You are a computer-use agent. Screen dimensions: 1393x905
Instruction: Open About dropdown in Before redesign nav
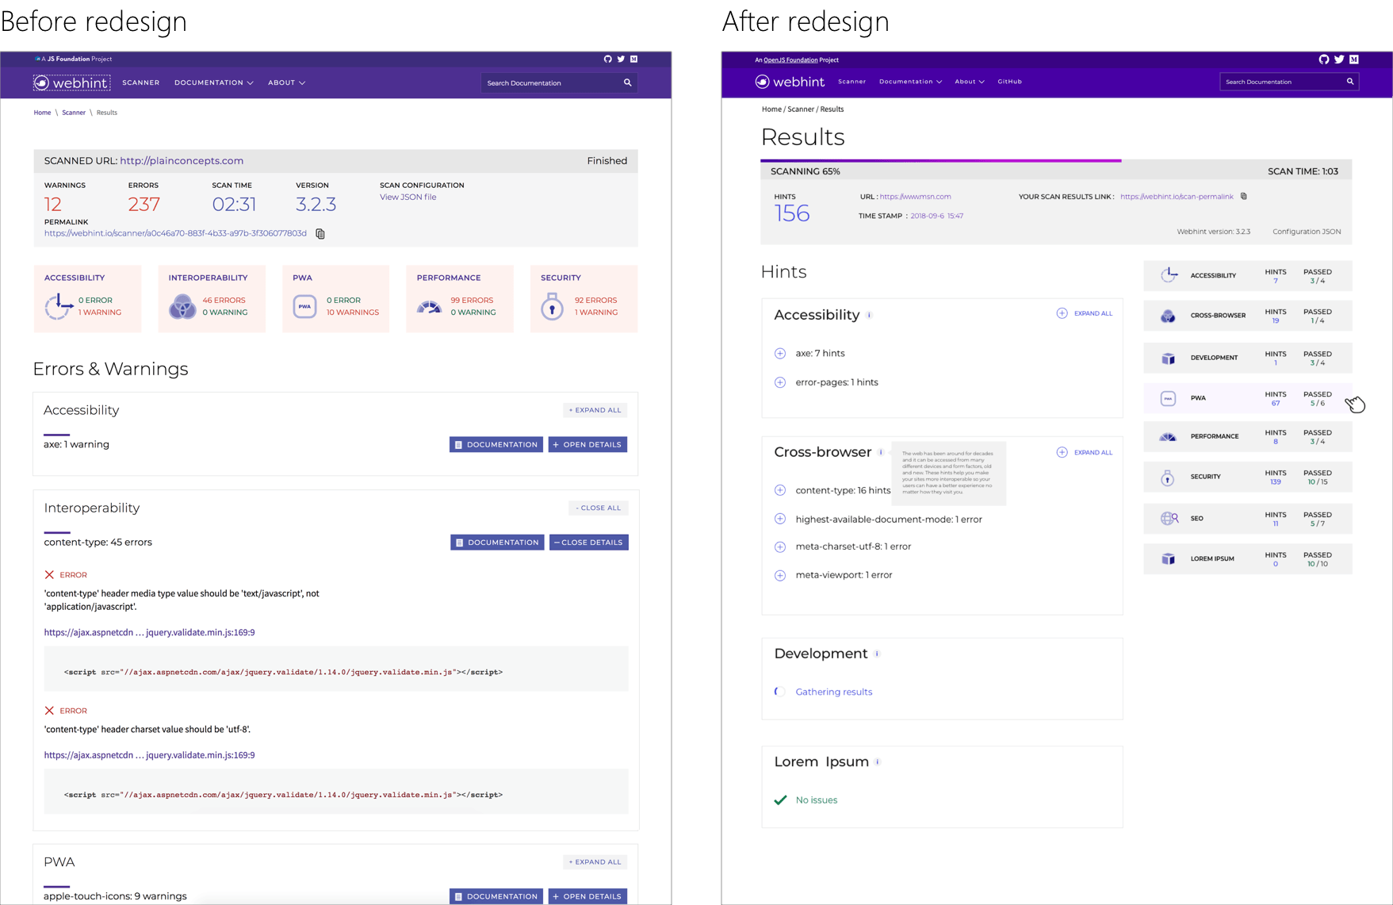[x=286, y=82]
